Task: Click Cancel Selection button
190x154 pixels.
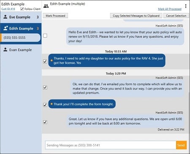Action: tap(176, 16)
